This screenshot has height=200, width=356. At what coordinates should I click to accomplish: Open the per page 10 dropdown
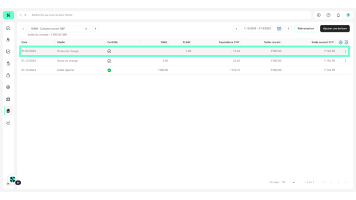288,182
